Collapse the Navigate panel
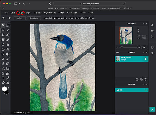The width and height of the screenshot is (156, 115). (144, 24)
